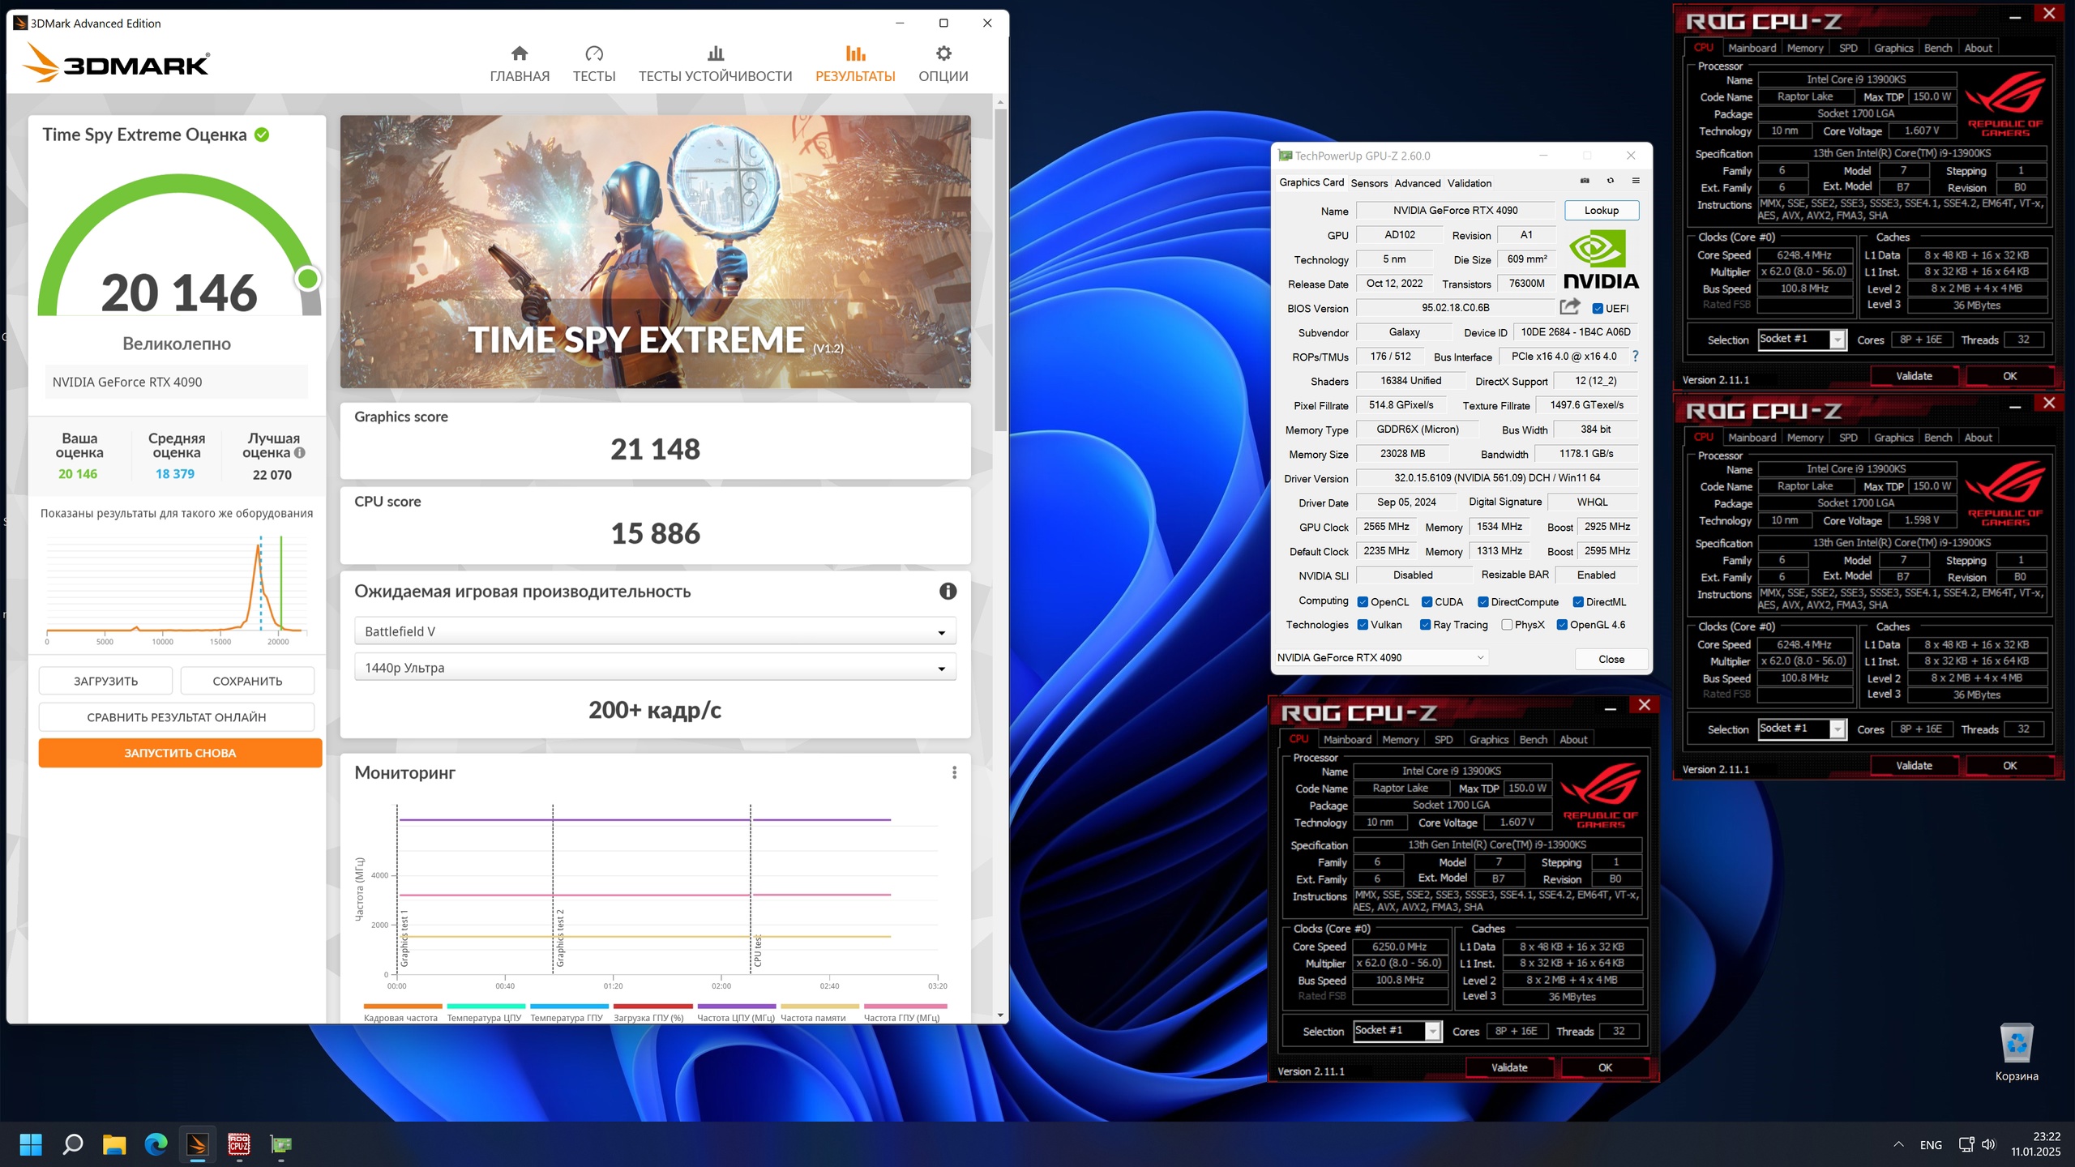Open GPU-Z hamburger menu icon
This screenshot has height=1167, width=2075.
[x=1636, y=181]
